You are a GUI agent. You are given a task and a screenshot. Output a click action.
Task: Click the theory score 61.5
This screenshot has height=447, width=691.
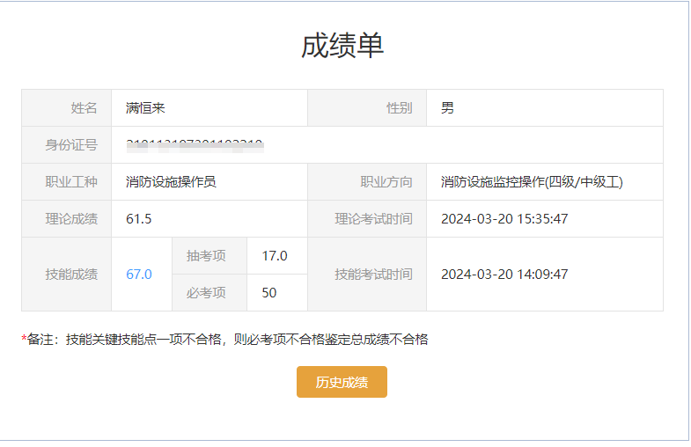coord(139,219)
